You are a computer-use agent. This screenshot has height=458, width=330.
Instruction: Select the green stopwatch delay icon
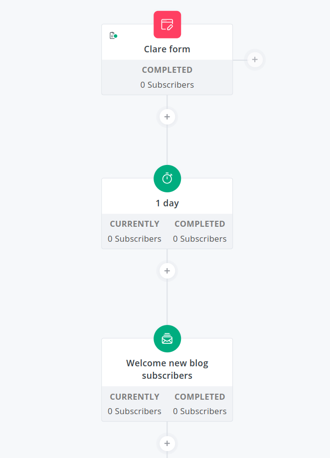[x=167, y=178]
